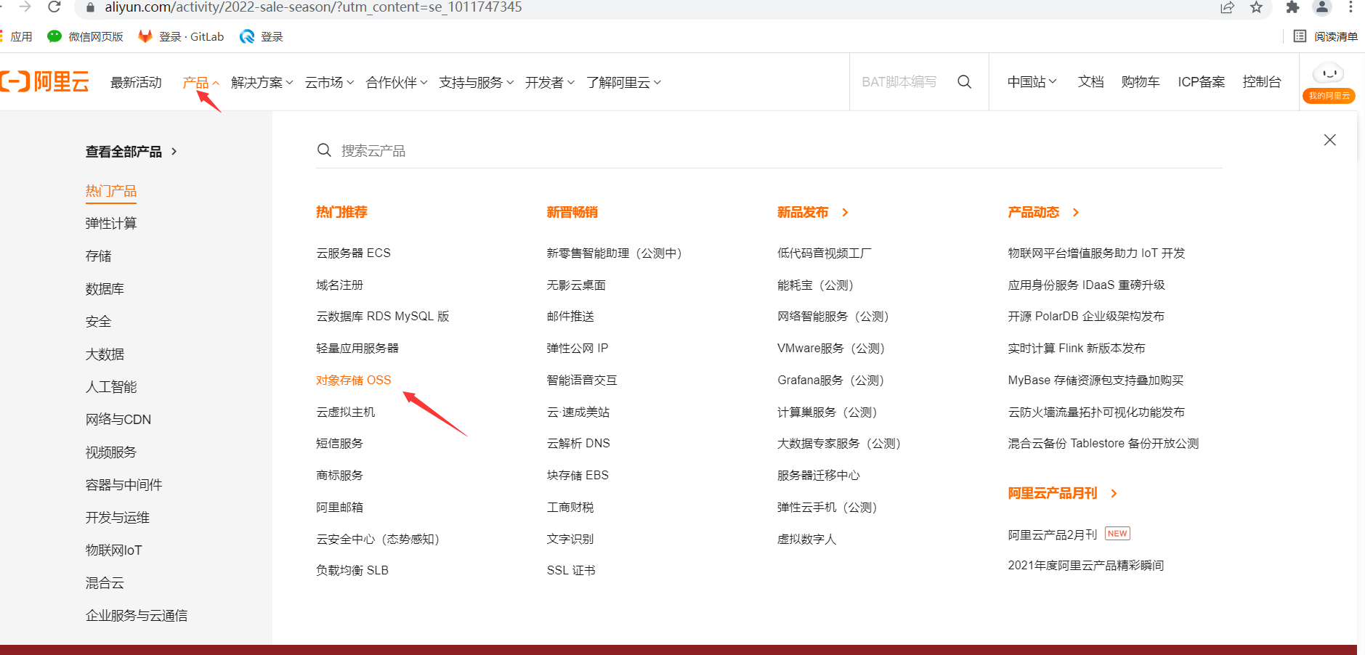
Task: Open 2021年度阿里云产品精彩瞬间 link
Action: tap(1086, 565)
